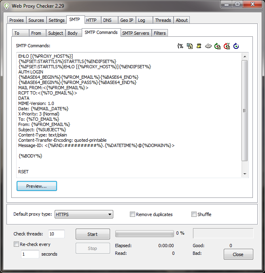The image size is (265, 273).
Task: Select the Filters sub-tab
Action: pyautogui.click(x=160, y=33)
